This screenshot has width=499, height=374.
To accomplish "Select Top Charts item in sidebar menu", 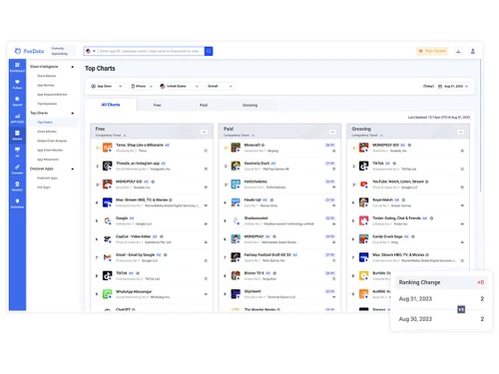I will coord(45,123).
